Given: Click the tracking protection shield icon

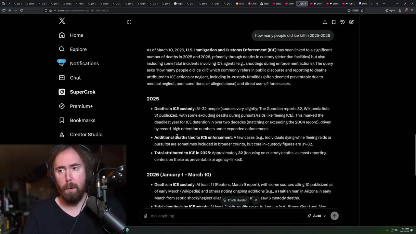Looking at the screenshot, I should point(46,10).
